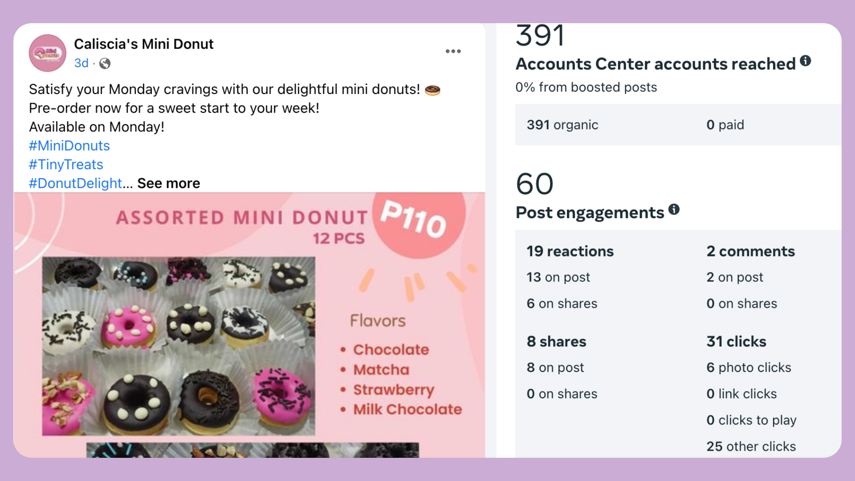The image size is (855, 481).
Task: Open the #TinyTreats hashtag
Action: (66, 164)
